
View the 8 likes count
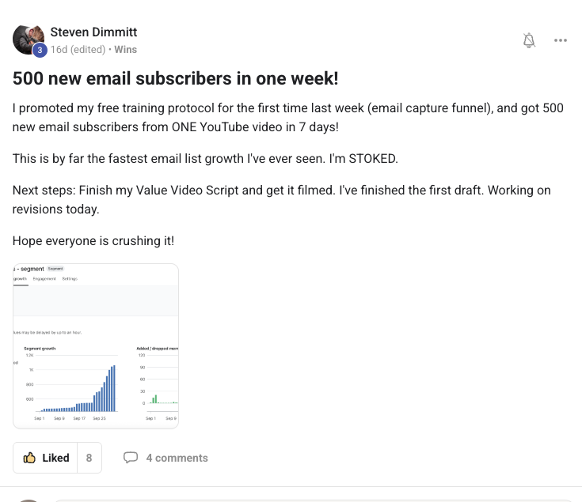point(89,458)
